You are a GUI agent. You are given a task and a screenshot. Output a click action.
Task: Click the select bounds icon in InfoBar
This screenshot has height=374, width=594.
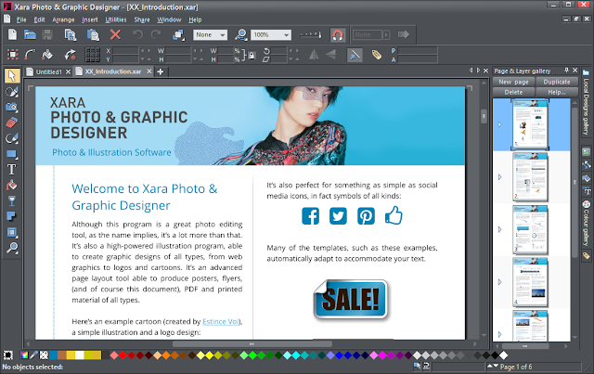[13, 55]
